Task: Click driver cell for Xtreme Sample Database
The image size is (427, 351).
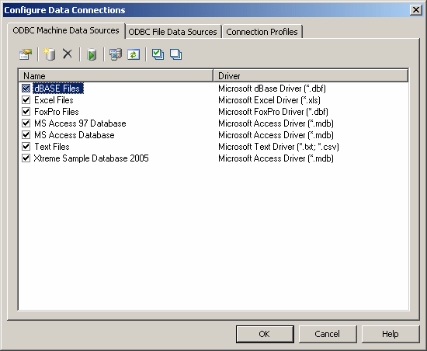Action: pos(276,158)
